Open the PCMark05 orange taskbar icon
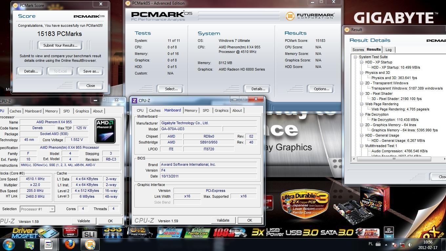 pyautogui.click(x=90, y=244)
